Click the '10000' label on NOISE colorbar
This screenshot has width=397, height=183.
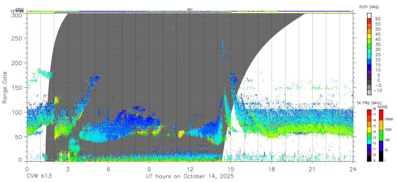click(389, 119)
